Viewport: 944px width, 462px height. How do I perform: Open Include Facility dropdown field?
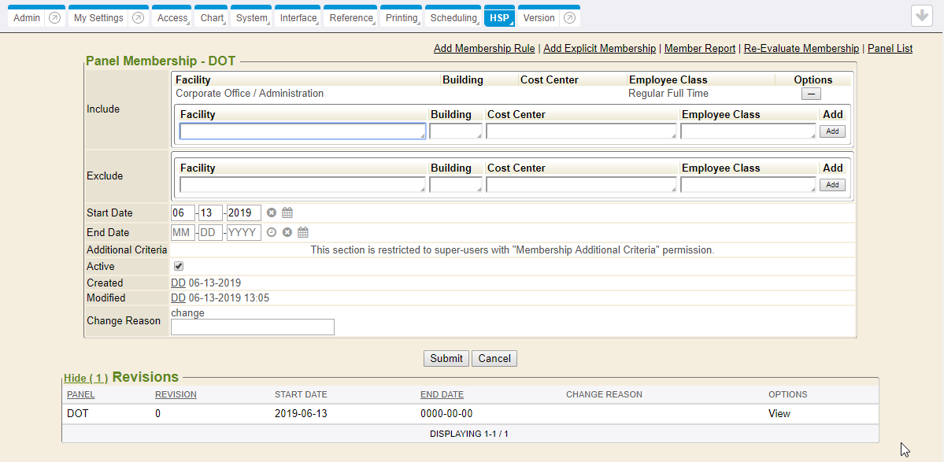(x=302, y=131)
